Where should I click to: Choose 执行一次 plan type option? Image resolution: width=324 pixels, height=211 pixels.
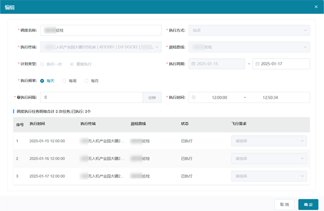(x=42, y=64)
